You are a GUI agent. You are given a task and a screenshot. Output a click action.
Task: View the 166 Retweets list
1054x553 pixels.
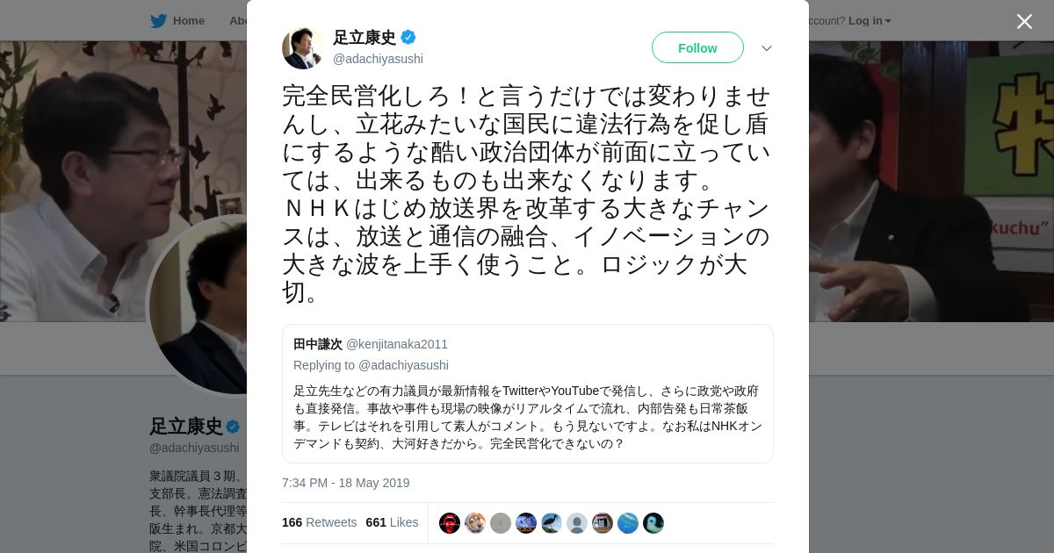click(319, 522)
